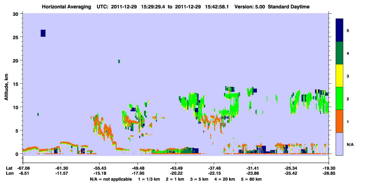Click the orange level 1 colorbar segment
The width and height of the screenshot is (365, 187).
pyautogui.click(x=339, y=121)
